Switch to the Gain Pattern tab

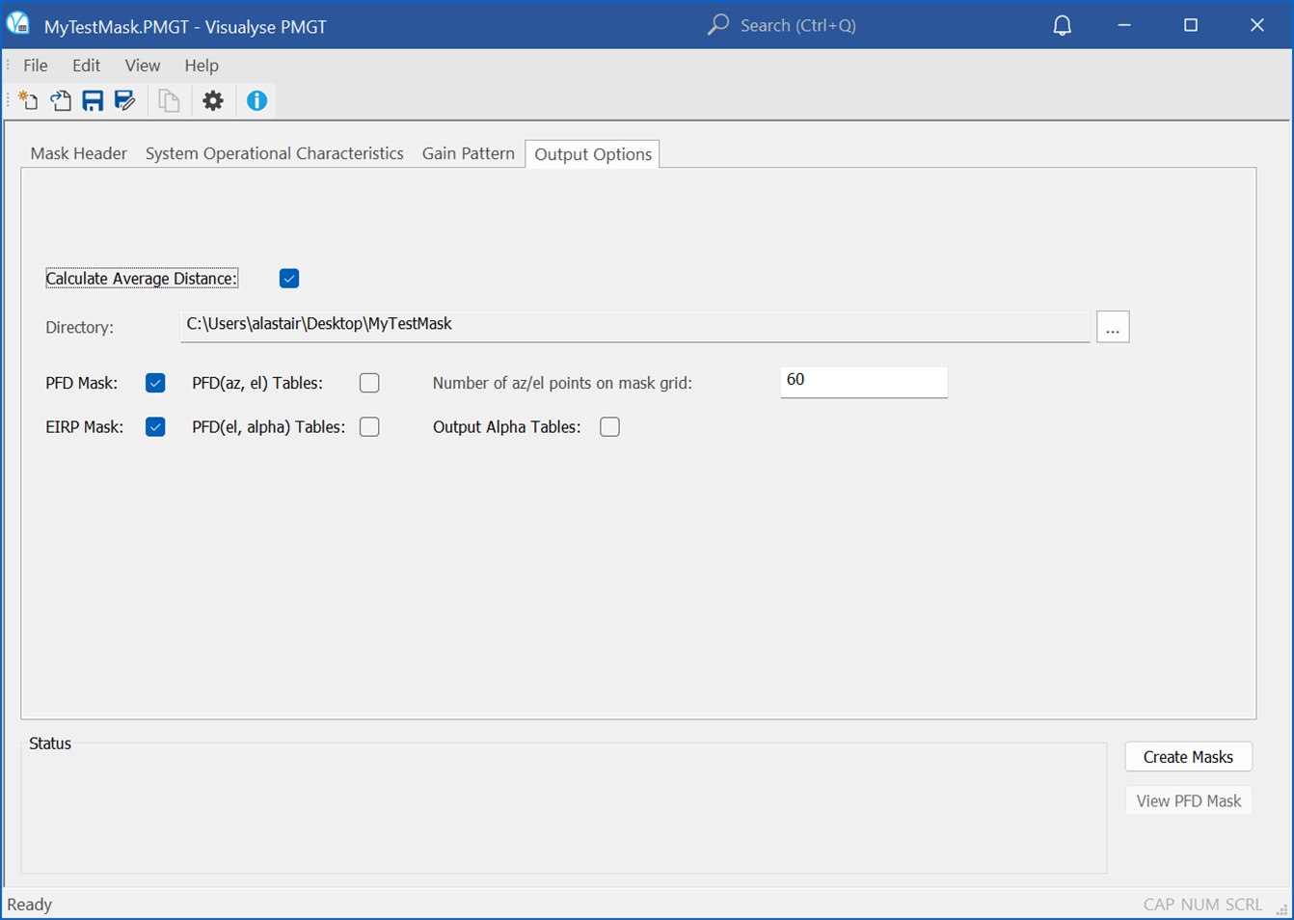[469, 153]
